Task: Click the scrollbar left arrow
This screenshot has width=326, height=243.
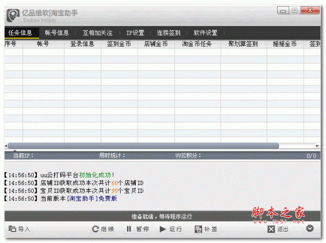Action: 6,146
